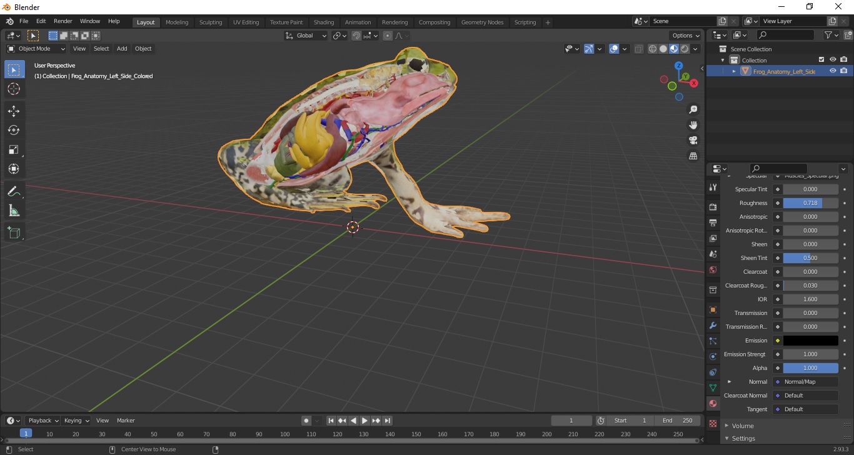Switch to Rendered viewport shading
This screenshot has height=455, width=854.
685,49
